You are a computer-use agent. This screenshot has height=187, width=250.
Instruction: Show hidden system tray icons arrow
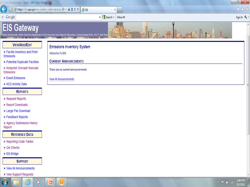click(x=218, y=183)
